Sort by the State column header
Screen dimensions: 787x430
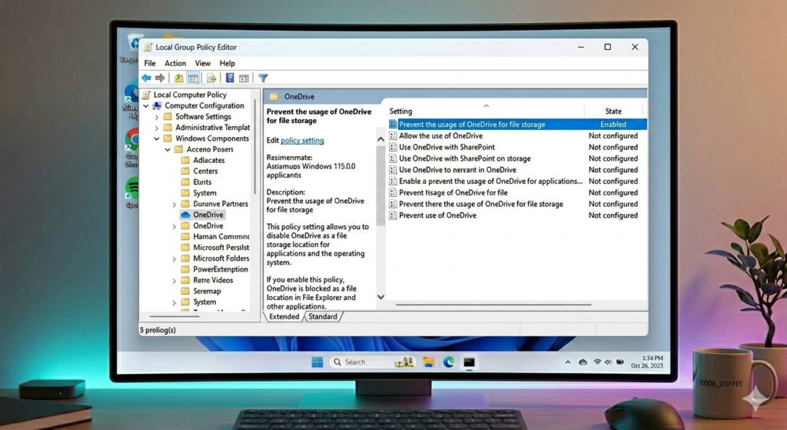613,111
